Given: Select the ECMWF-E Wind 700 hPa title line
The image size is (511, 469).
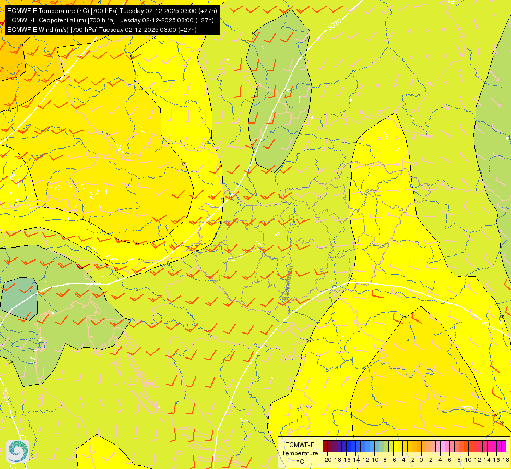Looking at the screenshot, I should (102, 30).
